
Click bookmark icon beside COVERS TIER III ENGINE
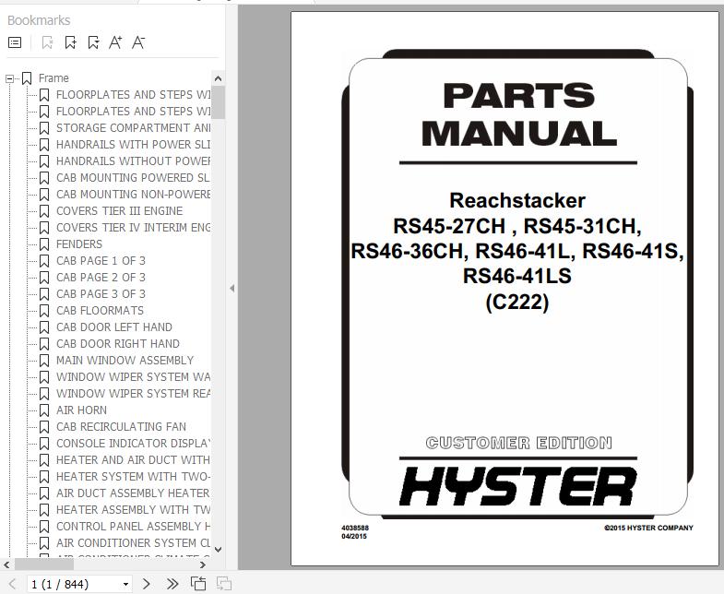[44, 211]
